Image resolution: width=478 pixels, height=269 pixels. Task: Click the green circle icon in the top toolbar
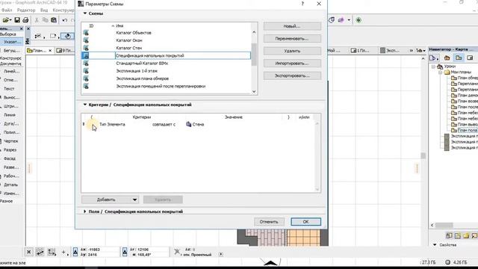(358, 20)
